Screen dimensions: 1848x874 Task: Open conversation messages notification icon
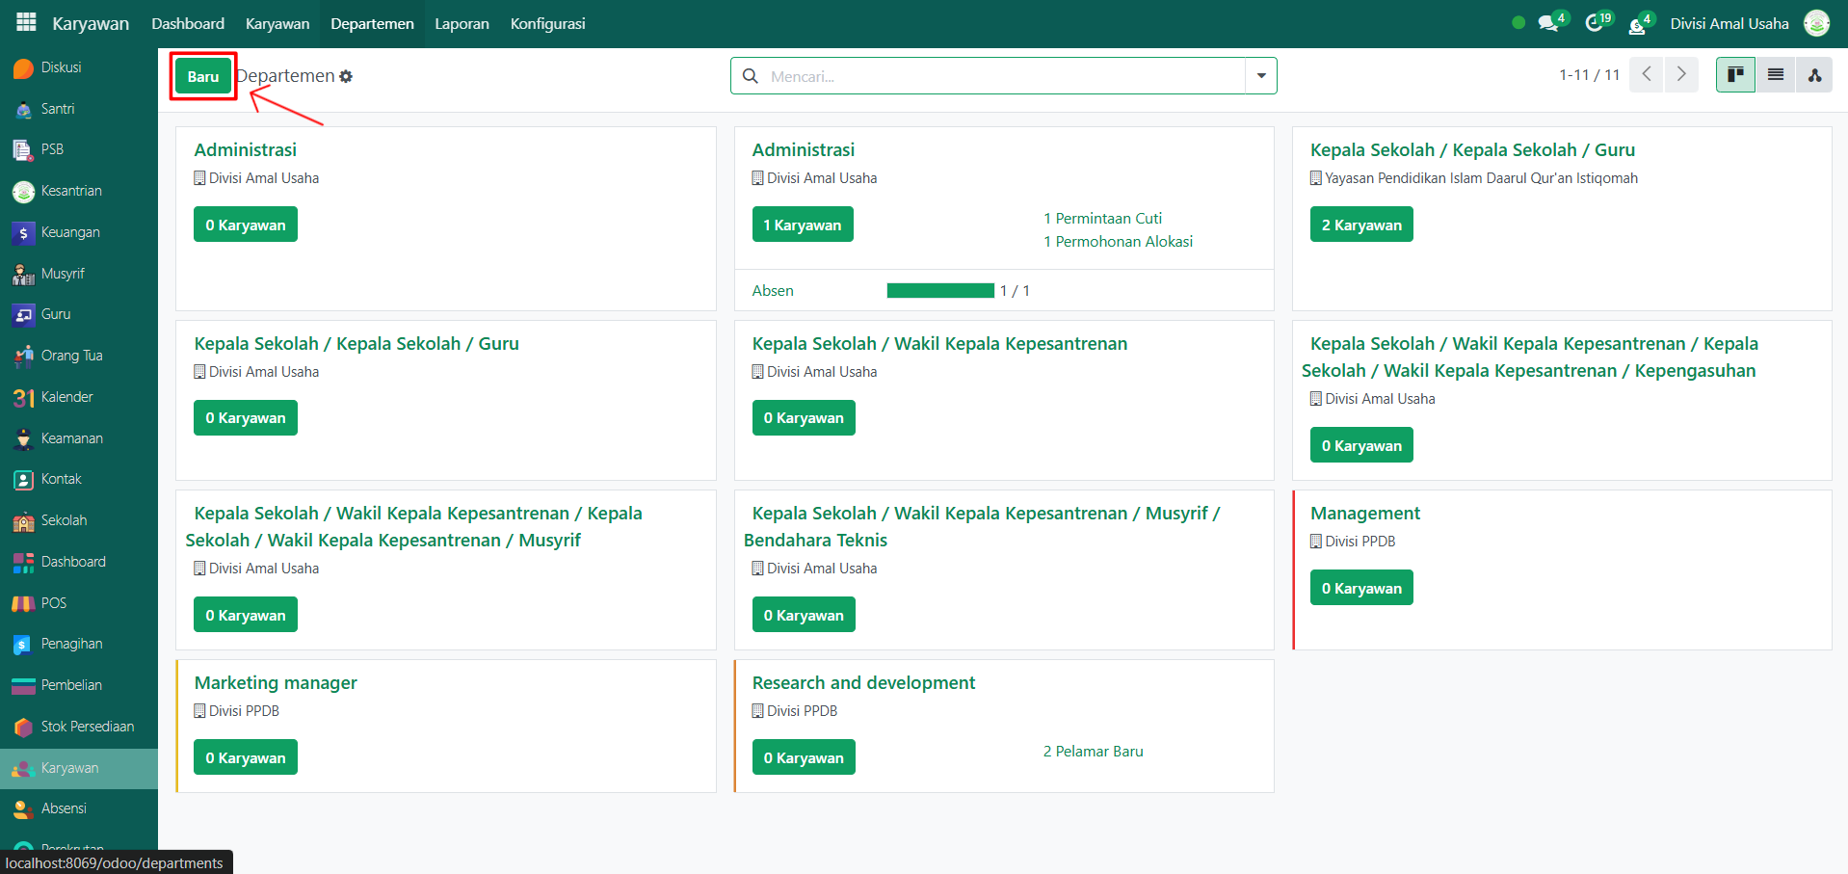coord(1548,23)
